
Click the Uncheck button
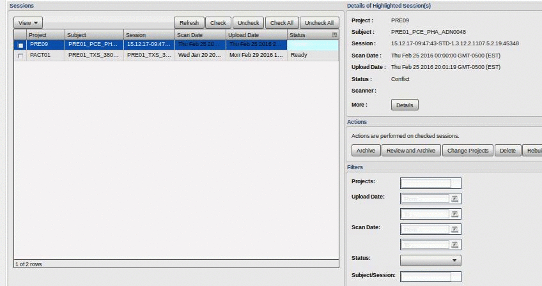click(248, 23)
